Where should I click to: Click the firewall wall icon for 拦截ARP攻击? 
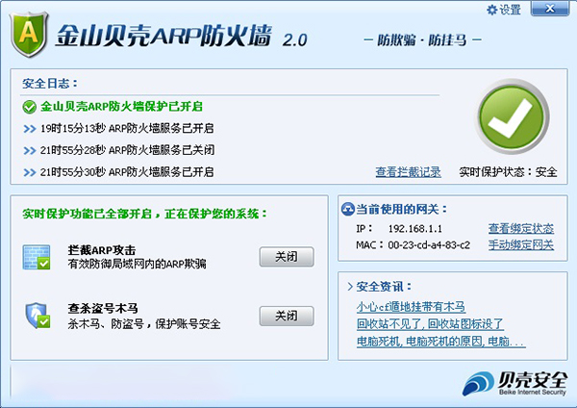(37, 257)
